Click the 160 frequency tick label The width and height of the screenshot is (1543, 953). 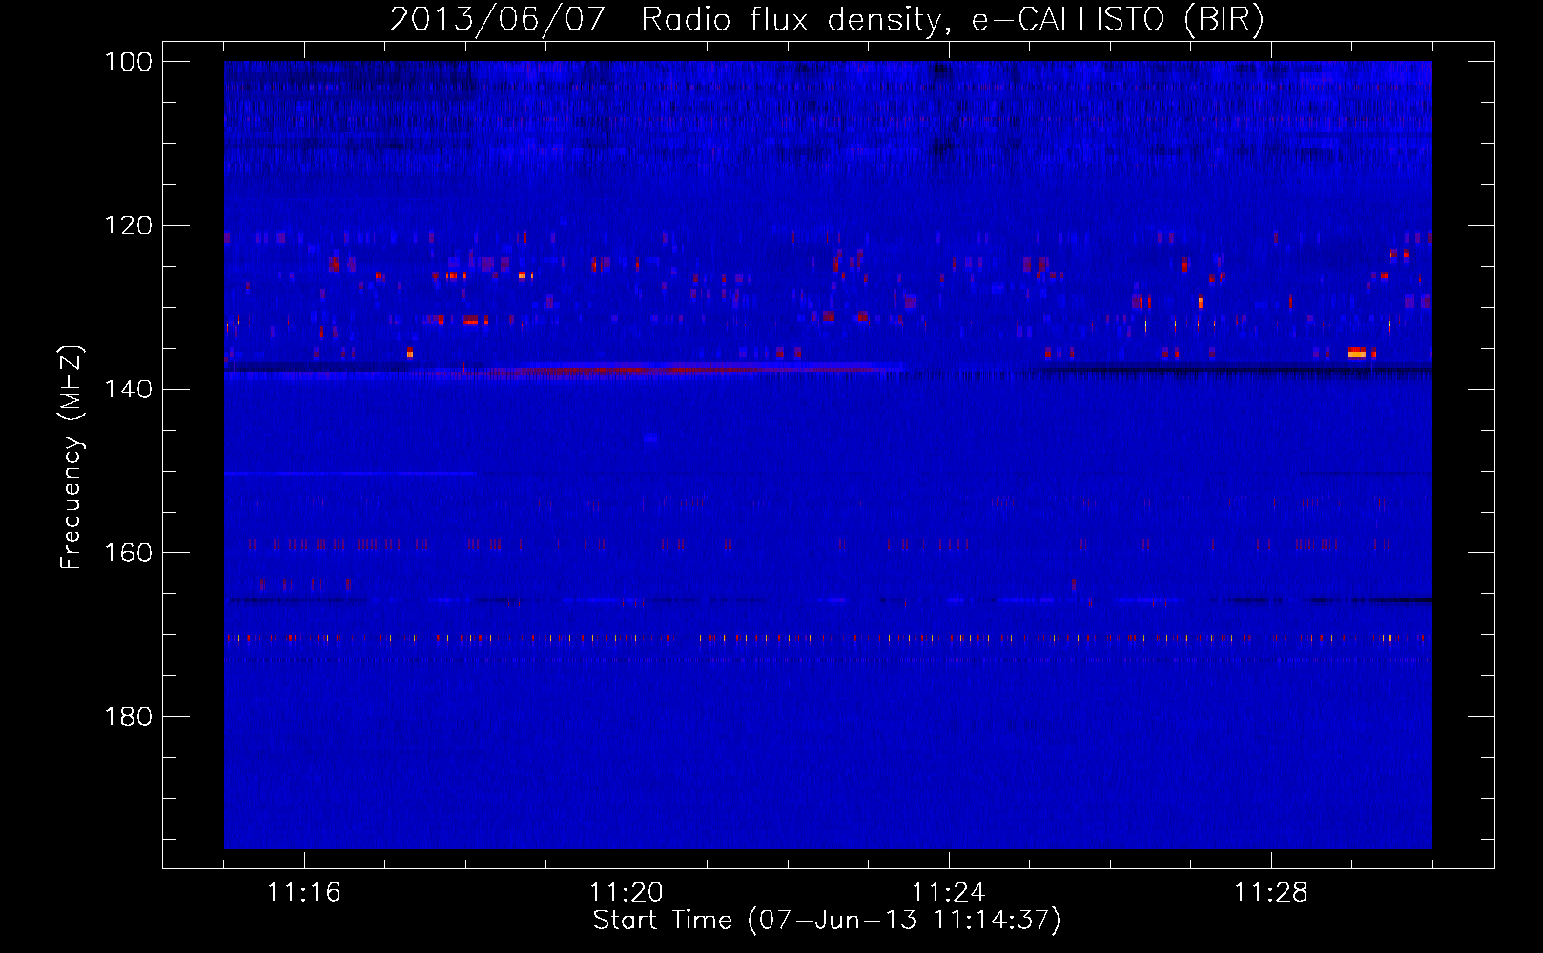[x=130, y=553]
